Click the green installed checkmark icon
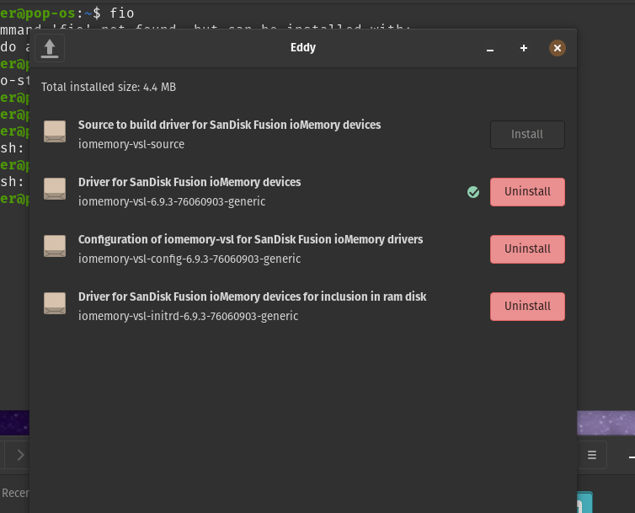The height and width of the screenshot is (513, 635). coord(473,192)
